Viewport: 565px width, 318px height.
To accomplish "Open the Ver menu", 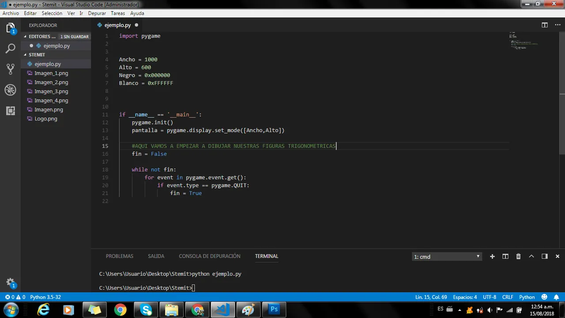I will [x=71, y=13].
